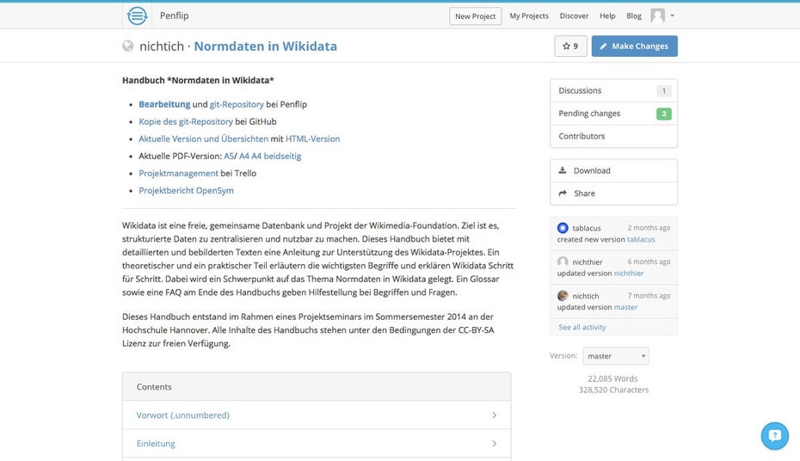Image resolution: width=800 pixels, height=461 pixels.
Task: Open nichthier version link
Action: [629, 274]
